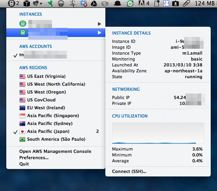217x191 pixels.
Task: Switch to EU West (Ireland) region
Action: 56,108
